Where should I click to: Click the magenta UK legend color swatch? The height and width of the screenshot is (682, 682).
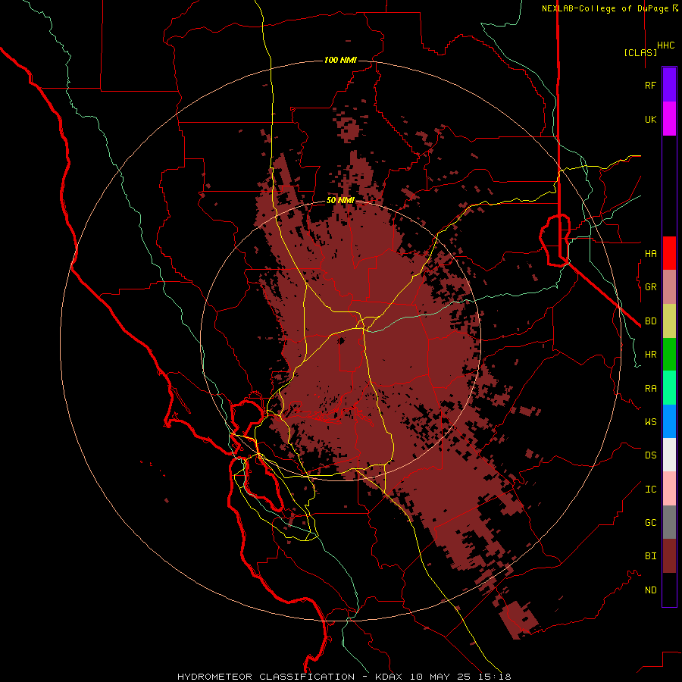(669, 119)
